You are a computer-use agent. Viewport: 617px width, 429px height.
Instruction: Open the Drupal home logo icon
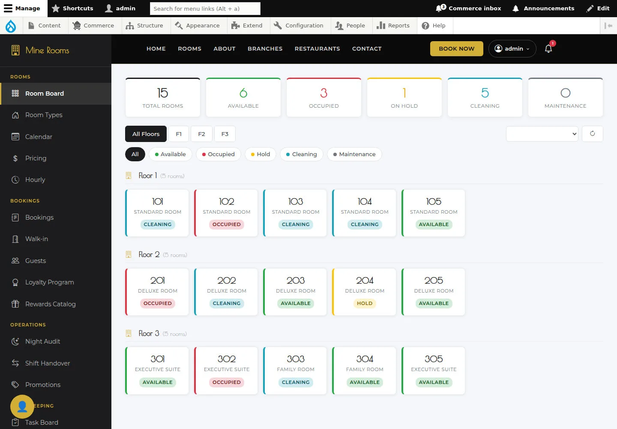[x=10, y=26]
